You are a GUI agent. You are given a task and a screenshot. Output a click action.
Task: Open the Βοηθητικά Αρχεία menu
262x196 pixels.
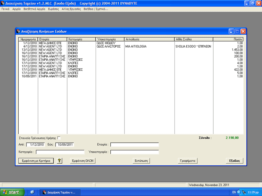[x=34, y=9]
